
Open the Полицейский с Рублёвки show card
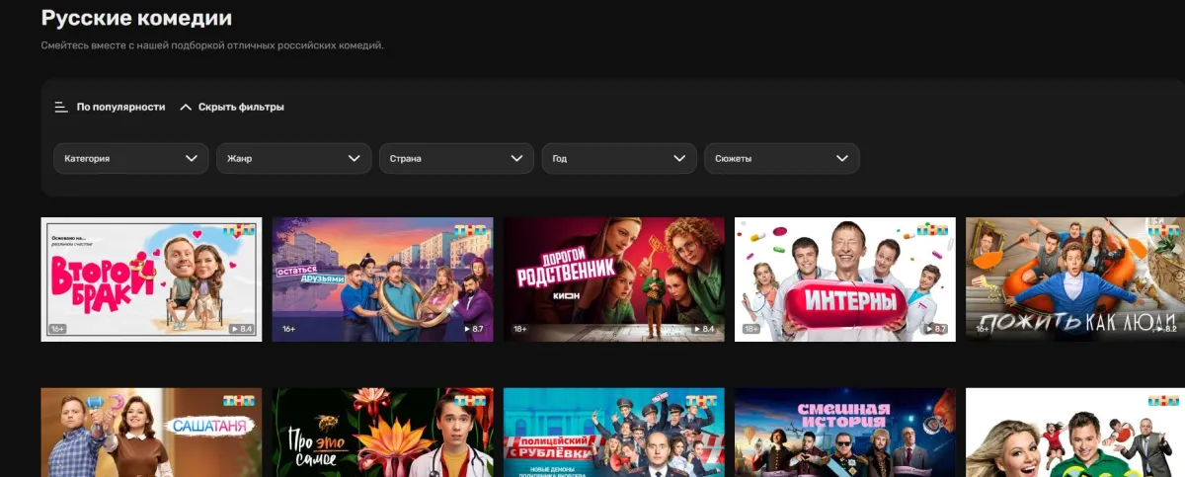pos(613,433)
